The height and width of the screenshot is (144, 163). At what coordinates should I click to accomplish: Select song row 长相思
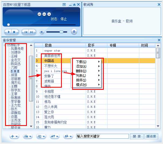95,91
